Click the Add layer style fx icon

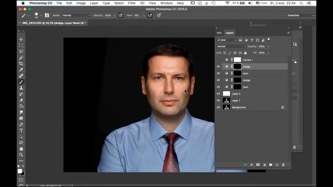[252, 165]
